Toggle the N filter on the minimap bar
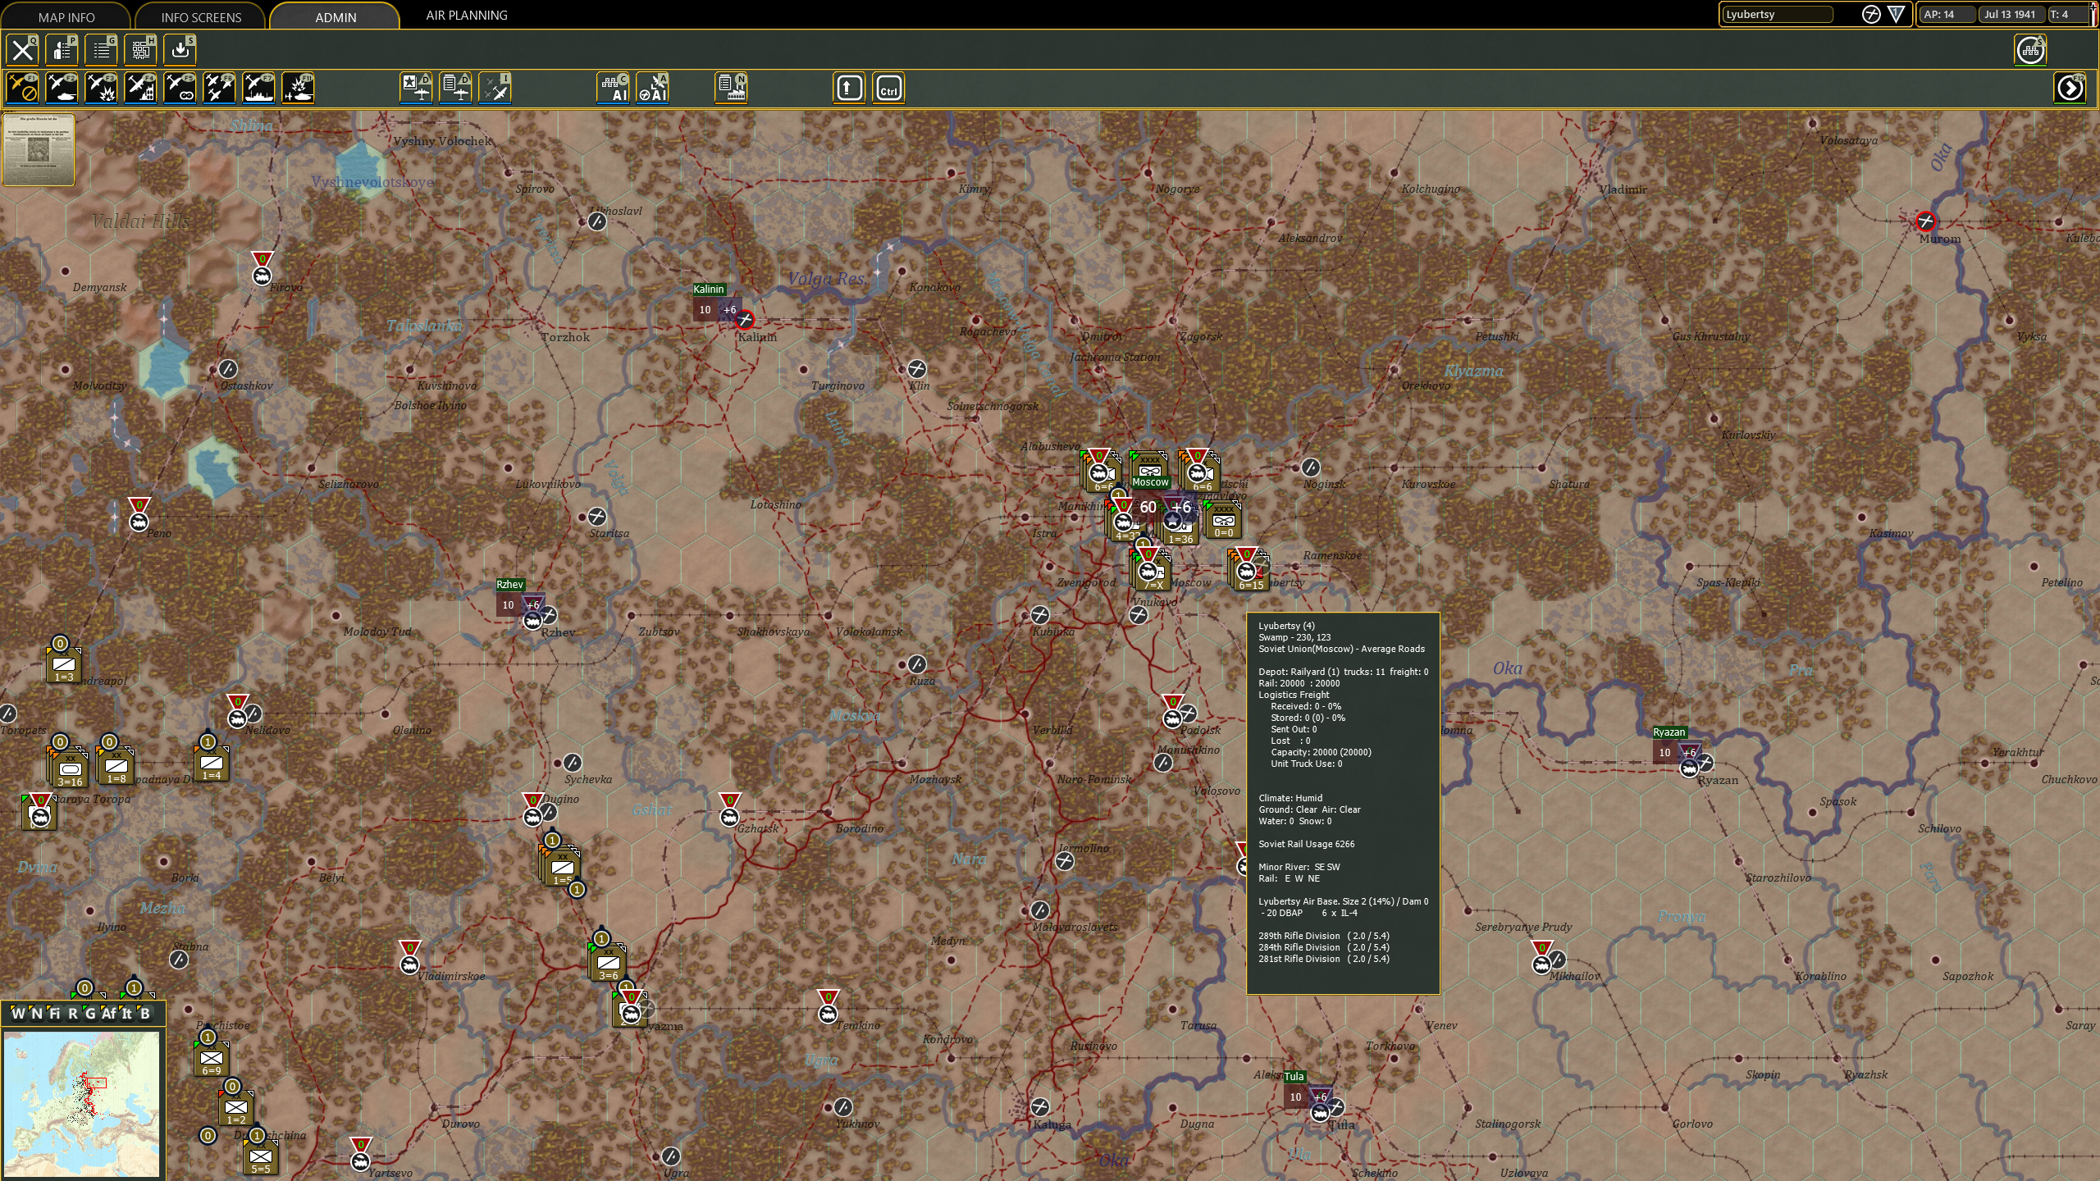The image size is (2100, 1181). [x=36, y=1014]
